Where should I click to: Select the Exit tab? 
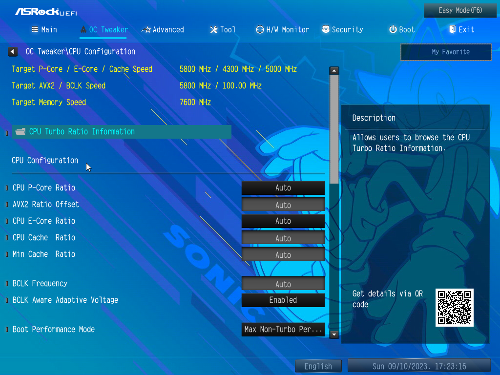click(x=462, y=30)
